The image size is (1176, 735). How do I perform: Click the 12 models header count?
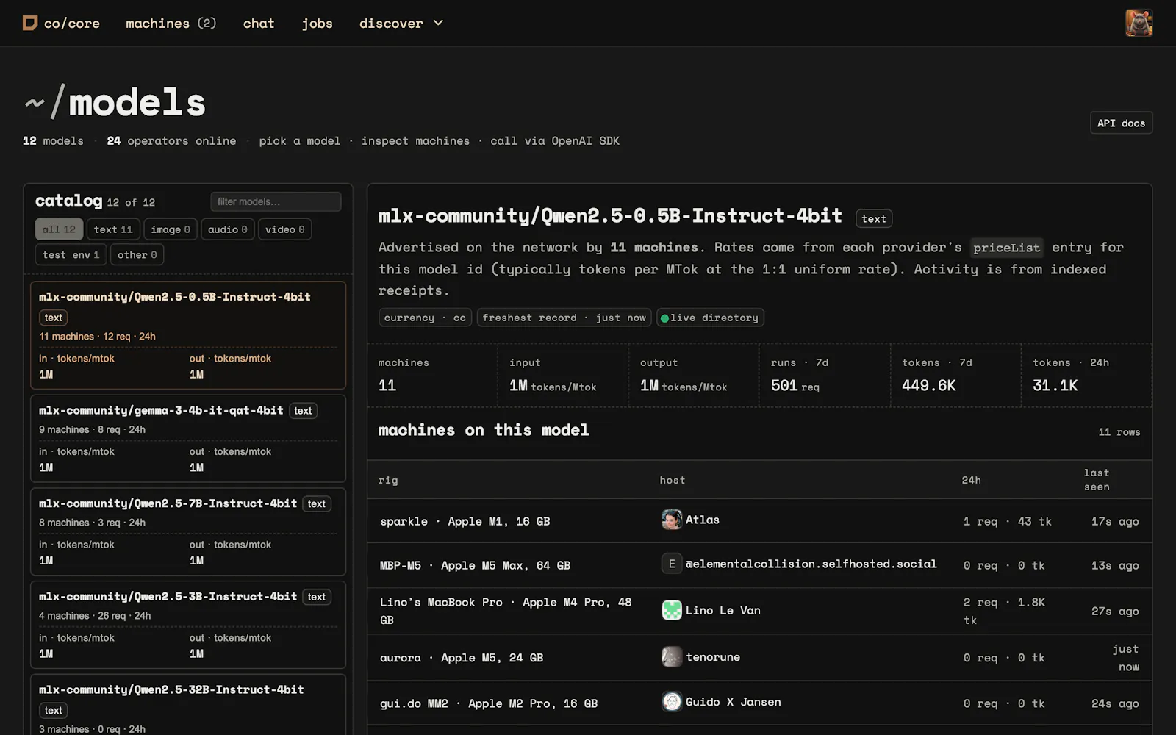(53, 140)
